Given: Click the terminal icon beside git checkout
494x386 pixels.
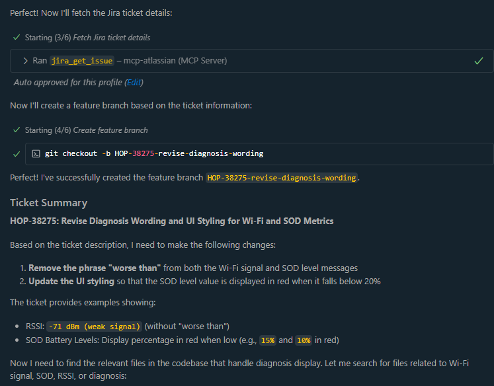Looking at the screenshot, I should click(x=36, y=153).
